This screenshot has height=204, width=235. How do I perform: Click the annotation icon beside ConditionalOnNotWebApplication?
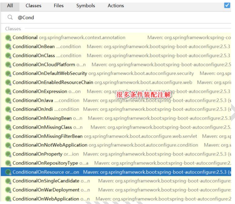tap(8, 145)
